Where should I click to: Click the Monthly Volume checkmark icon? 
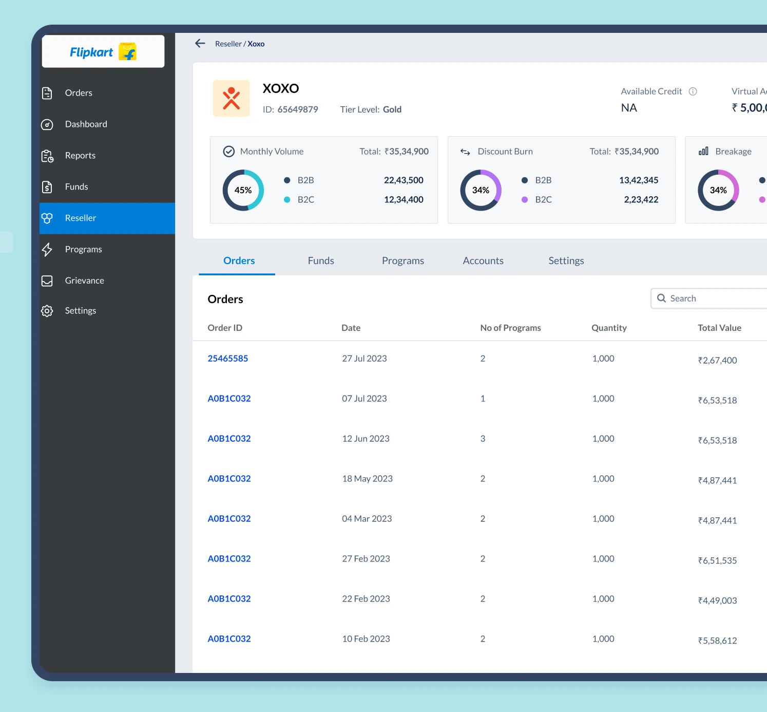(229, 152)
